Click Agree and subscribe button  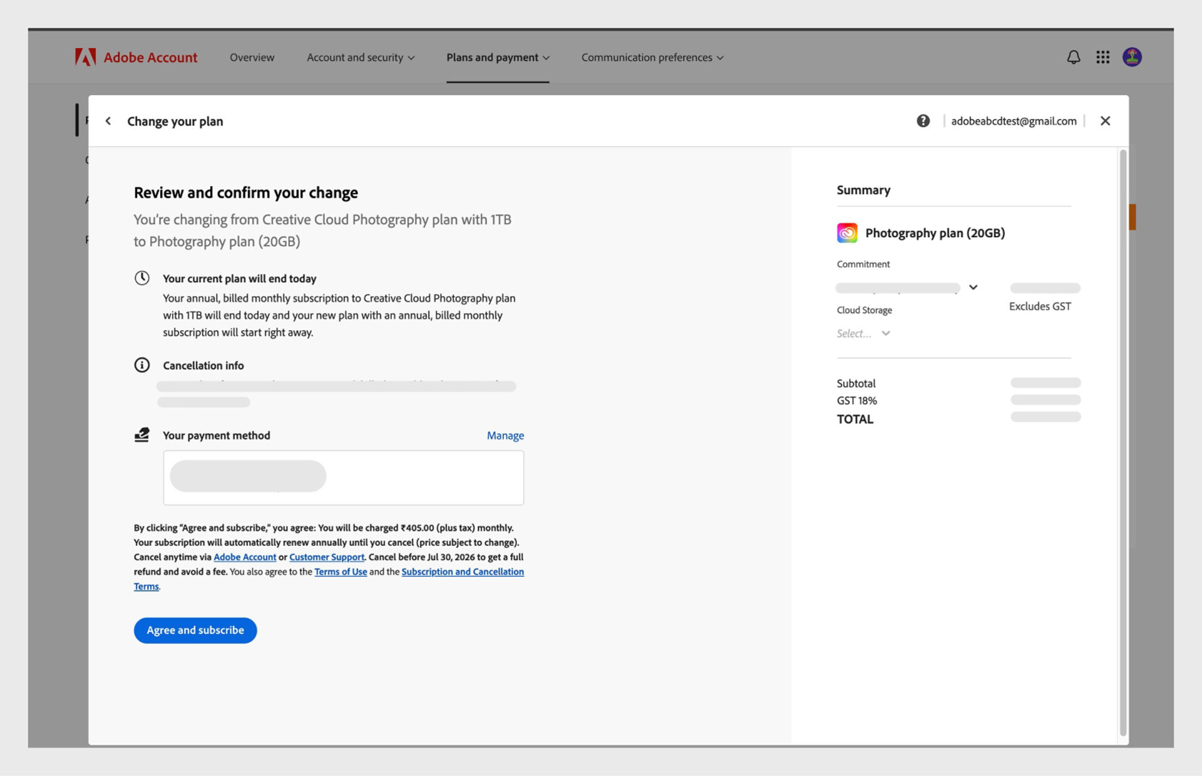[195, 630]
